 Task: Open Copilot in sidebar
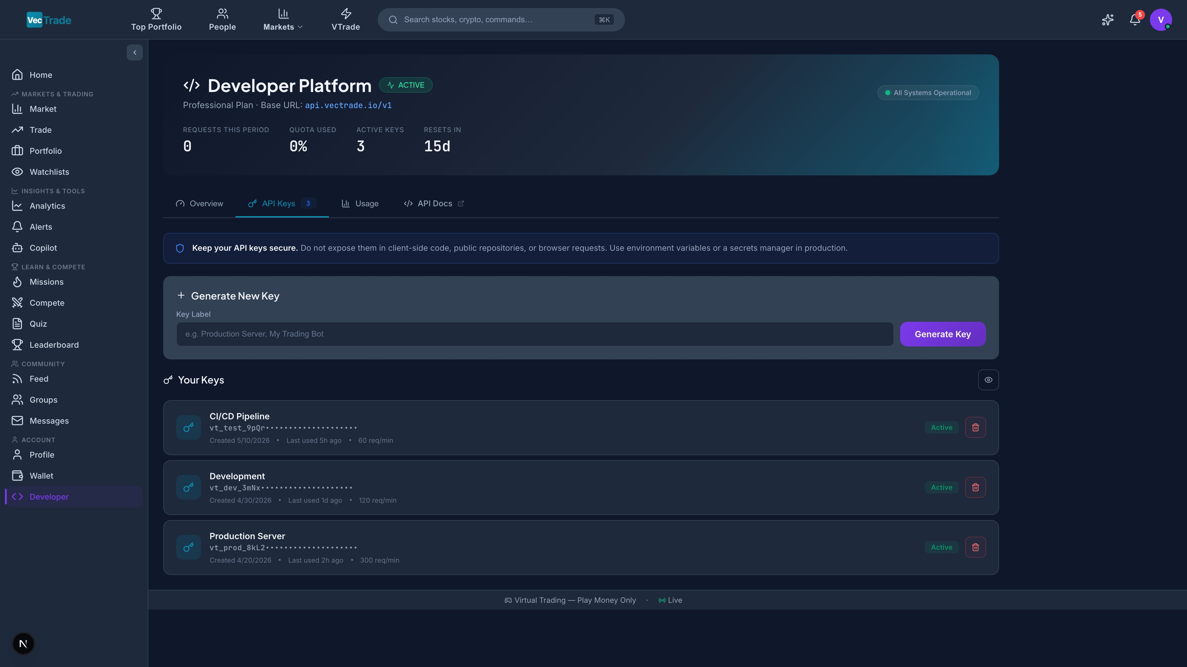pos(74,248)
